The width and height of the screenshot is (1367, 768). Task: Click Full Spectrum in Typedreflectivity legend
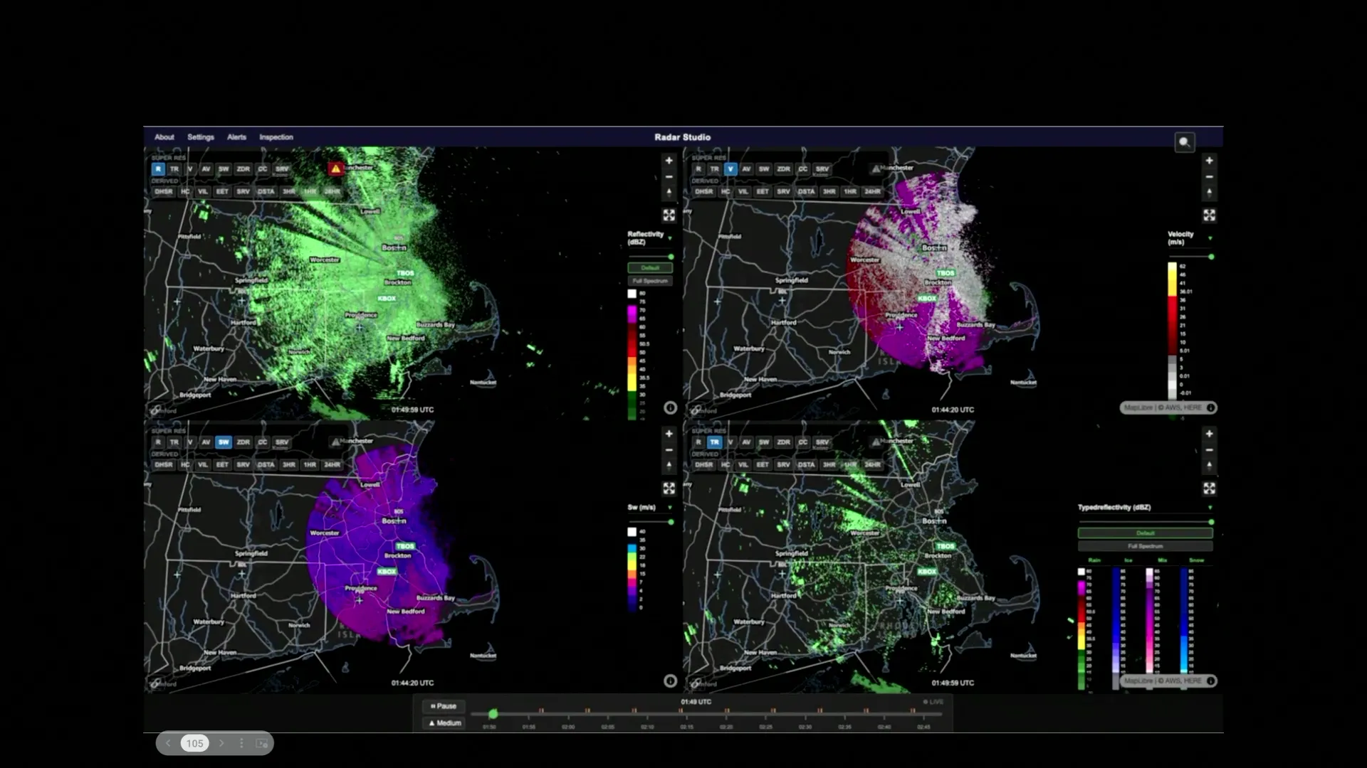[1145, 546]
